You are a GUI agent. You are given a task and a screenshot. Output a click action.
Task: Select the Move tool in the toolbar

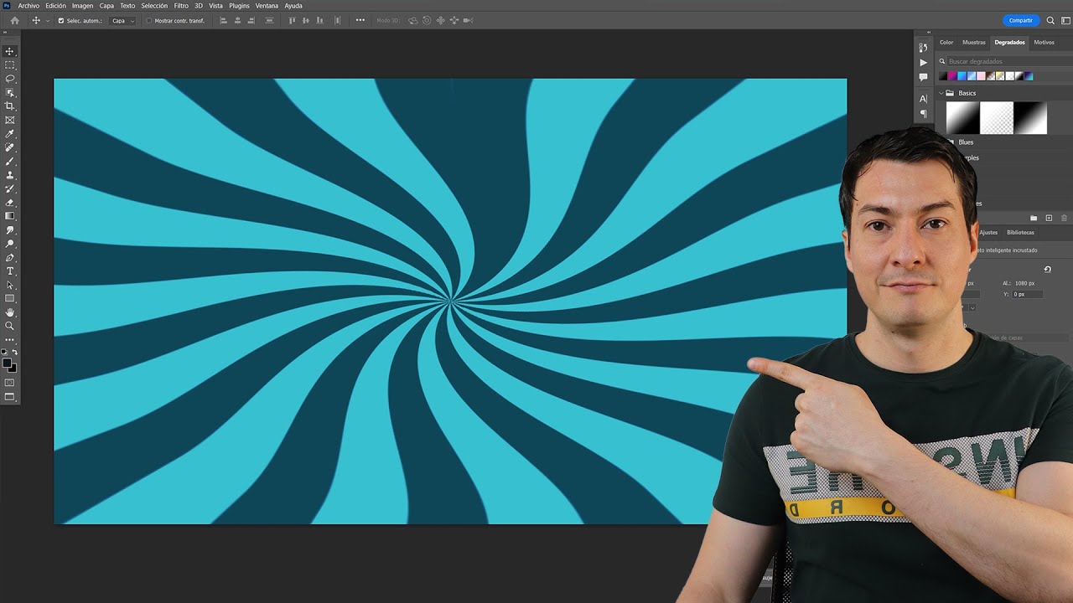pos(10,51)
